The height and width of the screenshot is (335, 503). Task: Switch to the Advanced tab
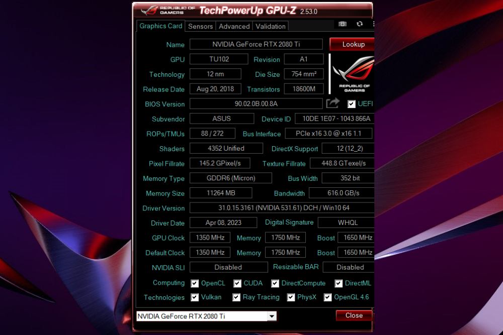234,26
